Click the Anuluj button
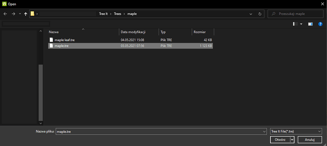327x146 pixels. coord(309,140)
